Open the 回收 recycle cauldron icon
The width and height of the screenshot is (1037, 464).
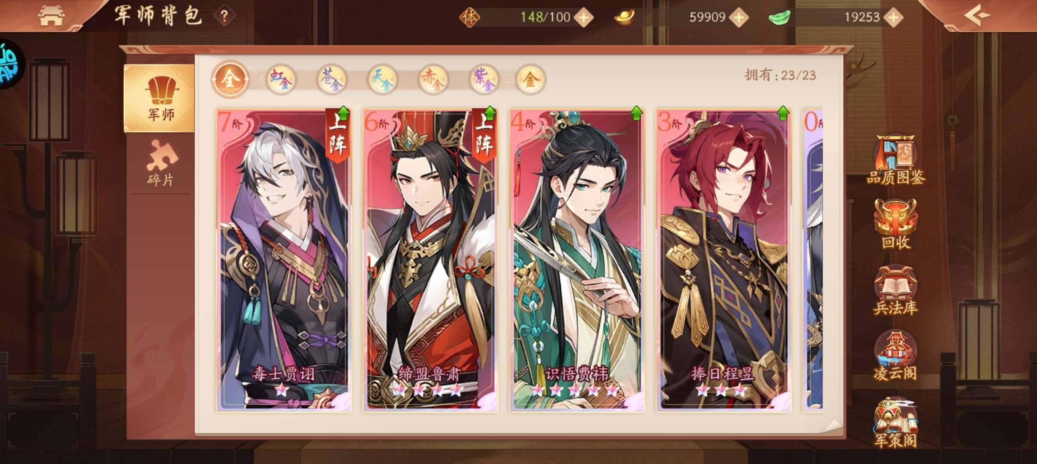pyautogui.click(x=896, y=225)
